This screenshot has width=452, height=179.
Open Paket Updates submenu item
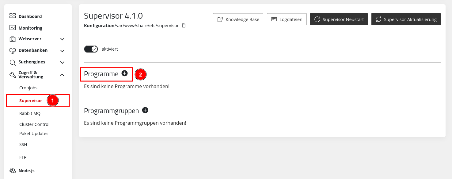click(34, 134)
